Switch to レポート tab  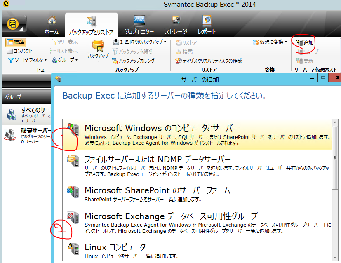point(207,25)
